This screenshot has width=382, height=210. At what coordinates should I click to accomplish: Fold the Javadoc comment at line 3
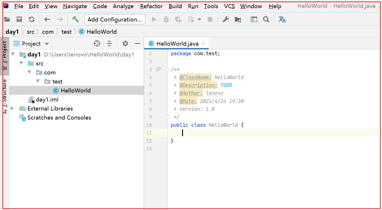168,70
